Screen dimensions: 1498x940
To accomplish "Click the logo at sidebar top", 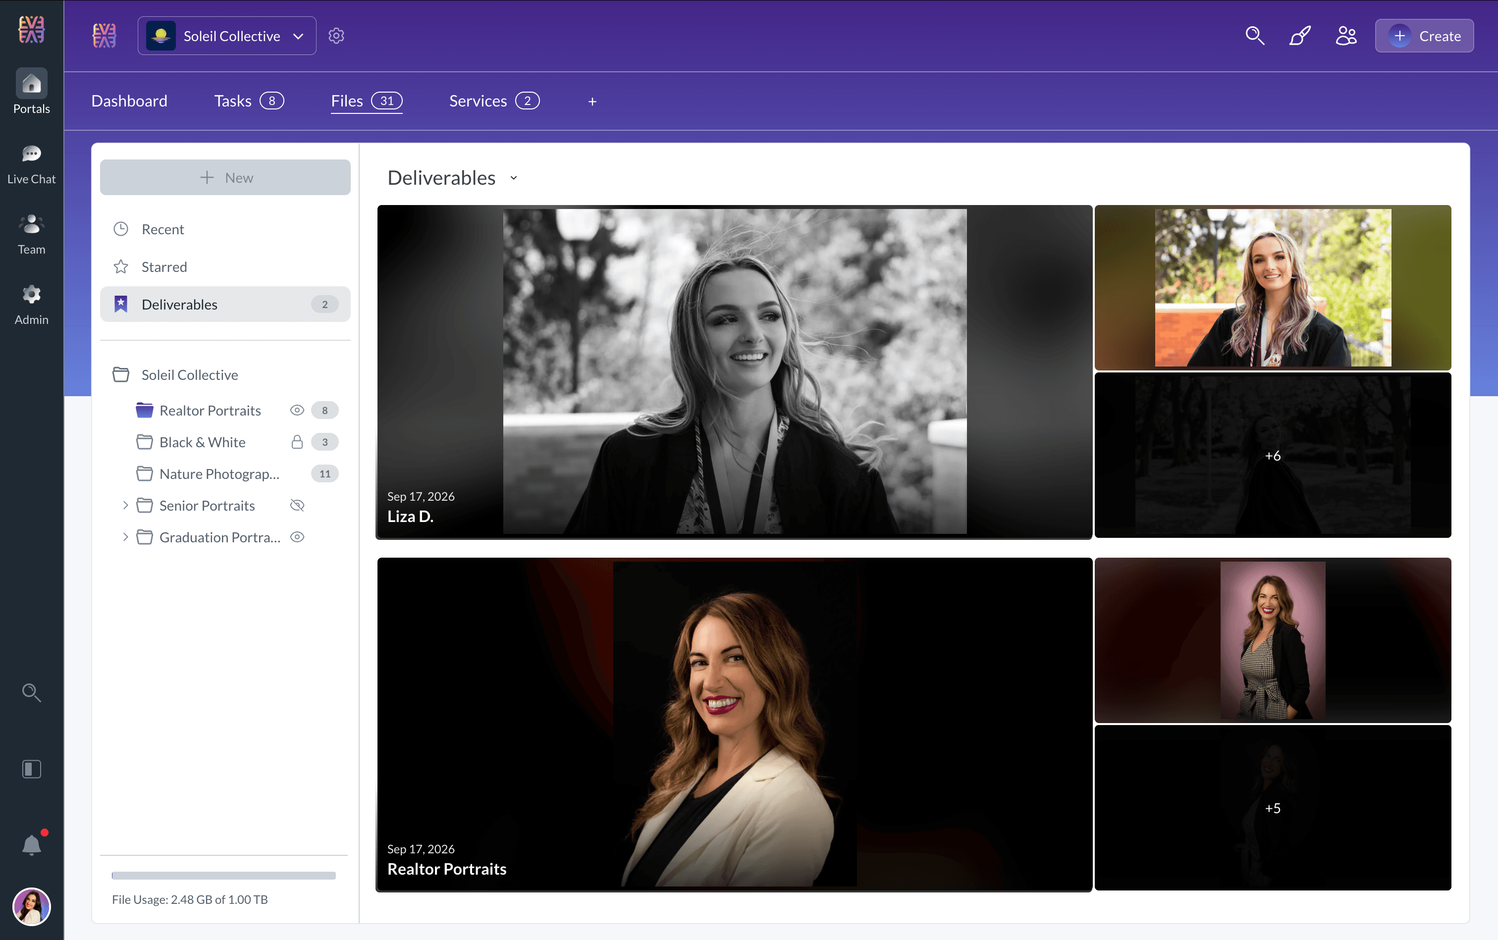I will [x=31, y=29].
